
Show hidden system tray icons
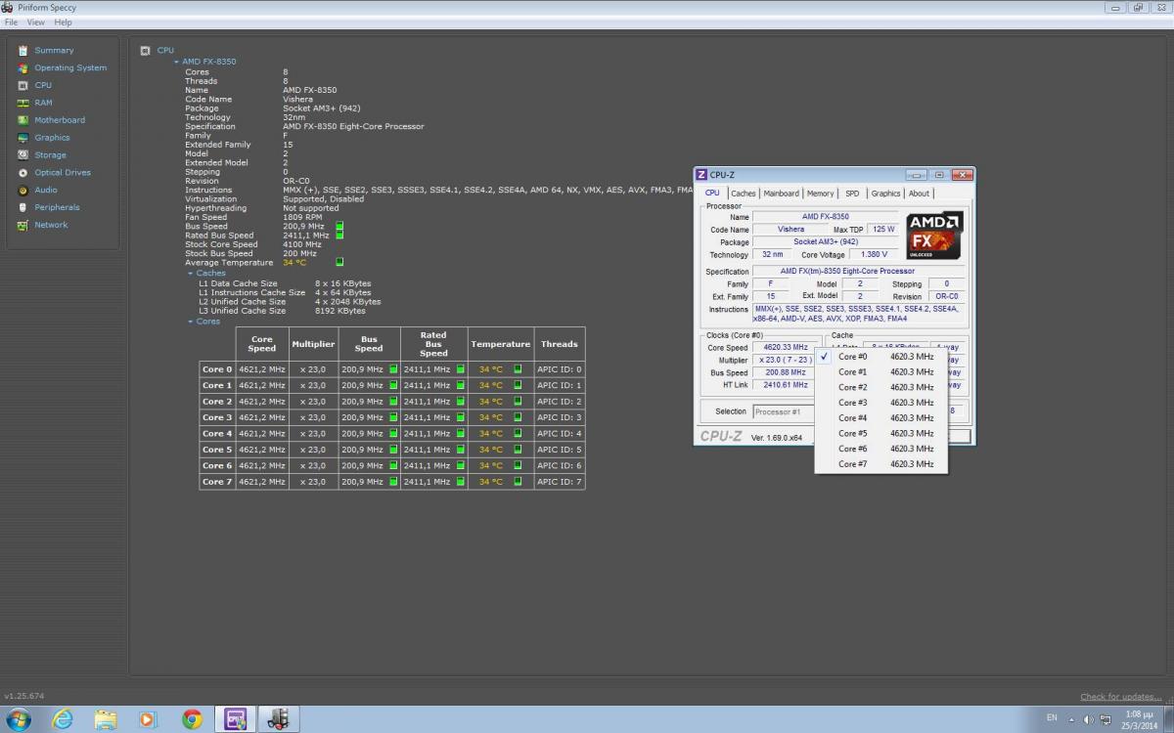(x=1071, y=719)
